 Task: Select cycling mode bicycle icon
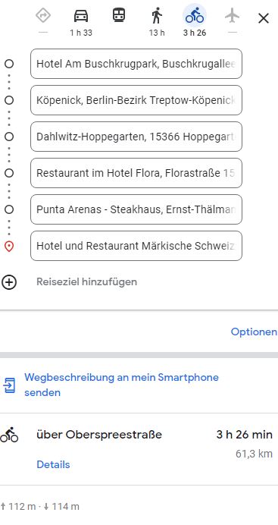(195, 16)
